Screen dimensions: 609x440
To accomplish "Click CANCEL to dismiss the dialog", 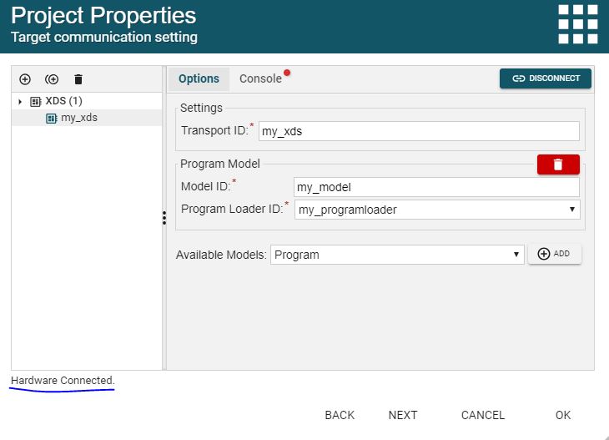I will pyautogui.click(x=482, y=415).
